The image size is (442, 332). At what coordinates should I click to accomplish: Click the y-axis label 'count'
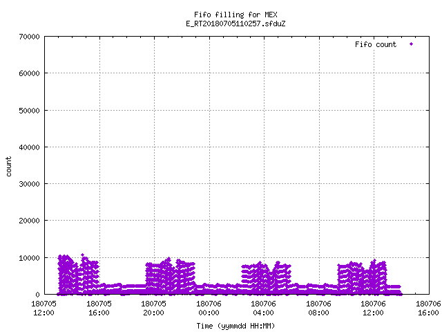coord(8,167)
